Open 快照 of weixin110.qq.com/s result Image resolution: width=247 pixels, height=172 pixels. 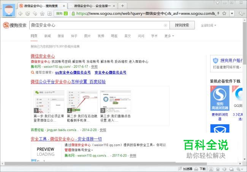133,156
